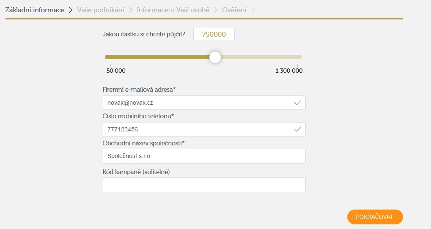Switch to Informace o Vaší osobě step
Viewport: 431px width, 229px height.
pyautogui.click(x=173, y=10)
